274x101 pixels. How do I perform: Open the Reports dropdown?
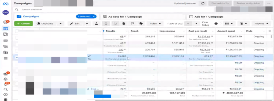click(x=261, y=23)
